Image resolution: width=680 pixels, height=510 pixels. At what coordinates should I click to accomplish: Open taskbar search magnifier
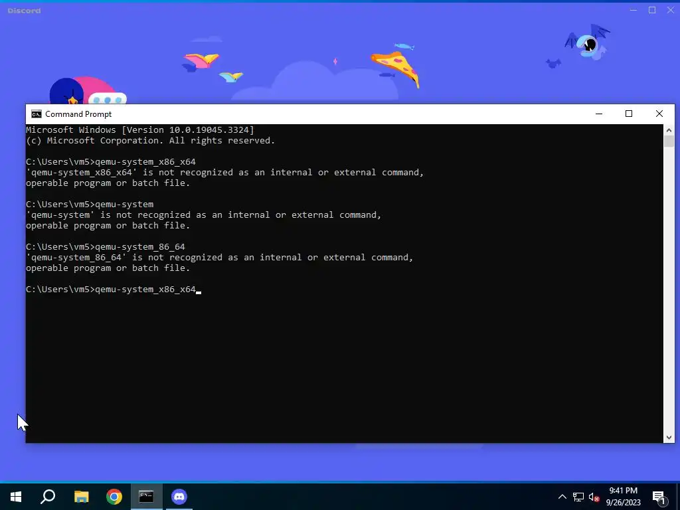point(48,497)
